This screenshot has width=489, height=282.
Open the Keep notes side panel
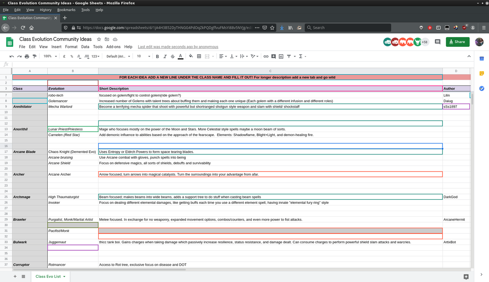point(481,73)
